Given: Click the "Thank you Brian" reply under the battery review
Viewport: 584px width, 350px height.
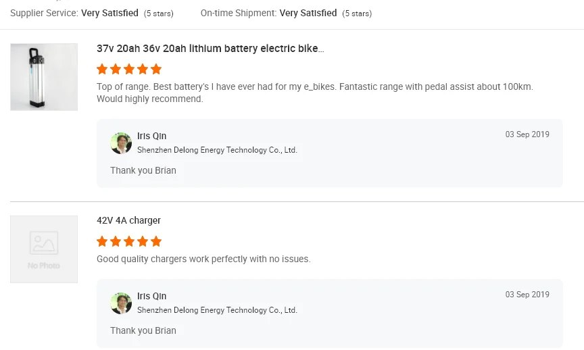Looking at the screenshot, I should [143, 170].
